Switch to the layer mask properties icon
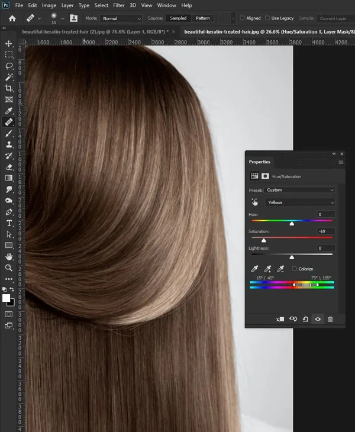This screenshot has height=432, width=355. (265, 176)
